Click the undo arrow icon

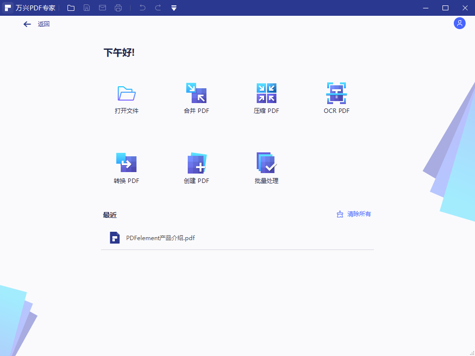click(142, 7)
